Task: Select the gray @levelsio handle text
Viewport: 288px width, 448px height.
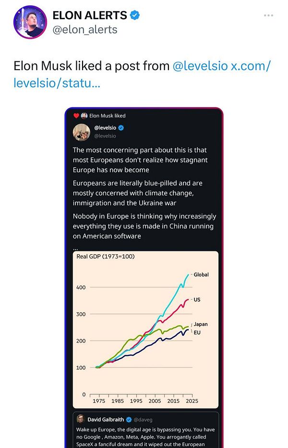Action: tap(105, 136)
